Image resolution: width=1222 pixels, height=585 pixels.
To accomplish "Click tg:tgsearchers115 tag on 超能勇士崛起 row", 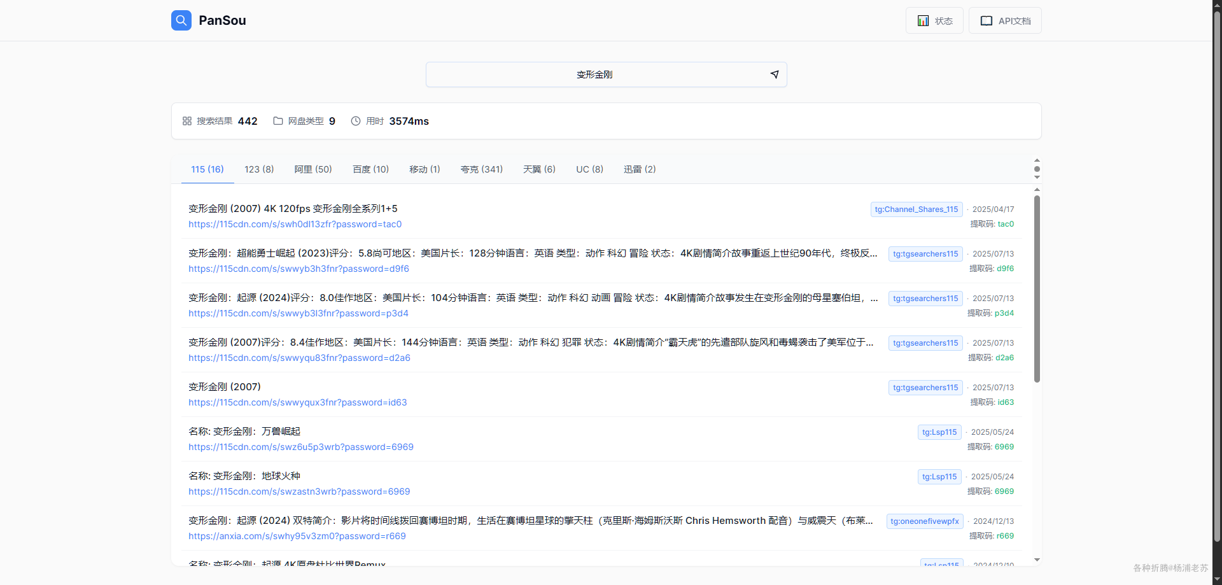I will 925,254.
